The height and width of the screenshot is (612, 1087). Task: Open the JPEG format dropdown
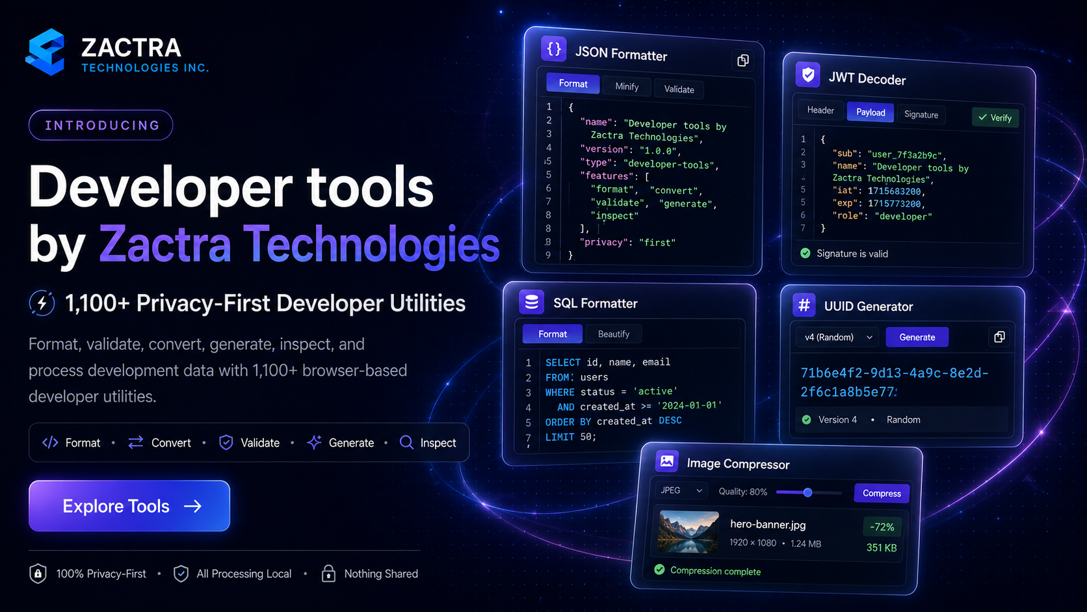(681, 490)
